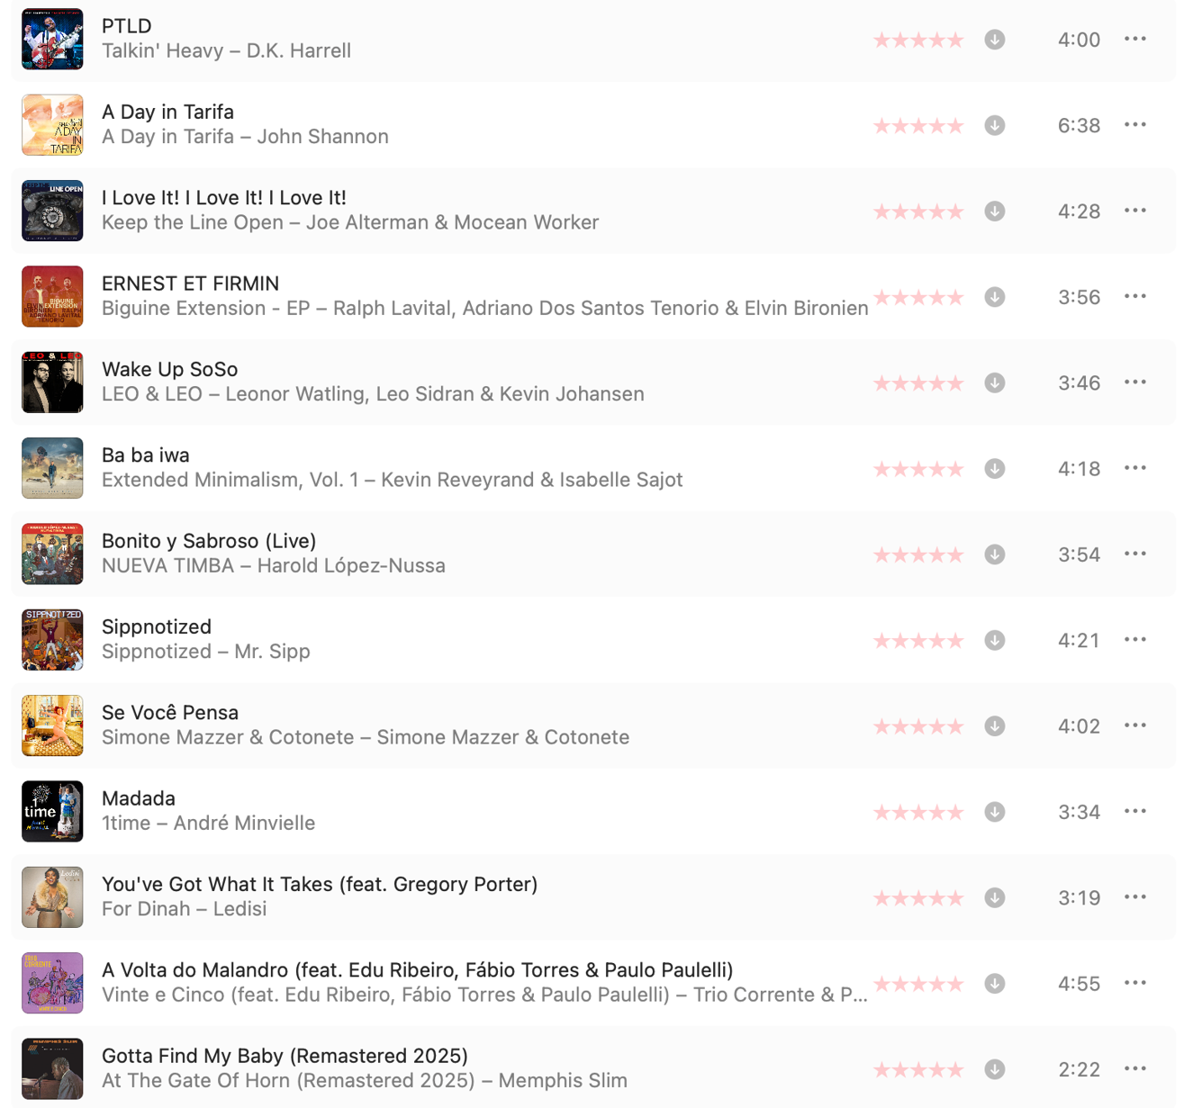Open NUEVA TIMBA – Harold López-Nussa link
The height and width of the screenshot is (1108, 1184).
click(273, 565)
